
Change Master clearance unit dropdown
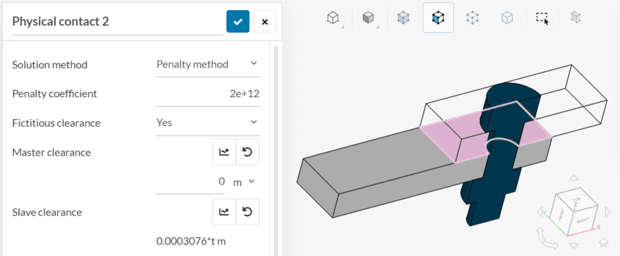pos(243,182)
